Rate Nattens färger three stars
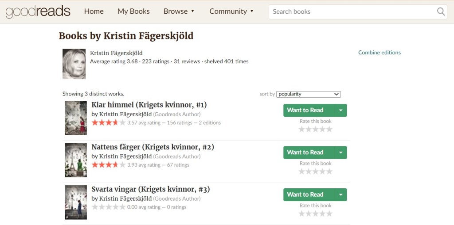This screenshot has height=225, width=454. (315, 172)
